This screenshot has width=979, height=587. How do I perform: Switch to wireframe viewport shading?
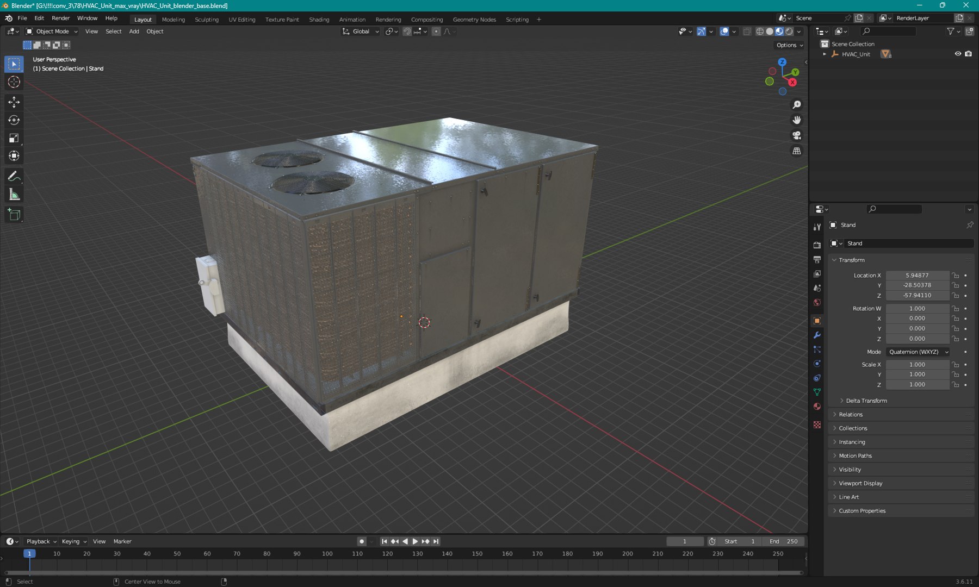760,32
